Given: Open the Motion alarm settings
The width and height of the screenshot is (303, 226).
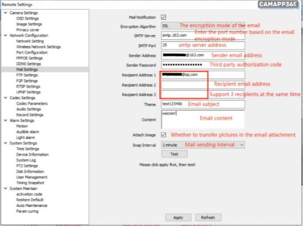Looking at the screenshot, I should [22, 126].
